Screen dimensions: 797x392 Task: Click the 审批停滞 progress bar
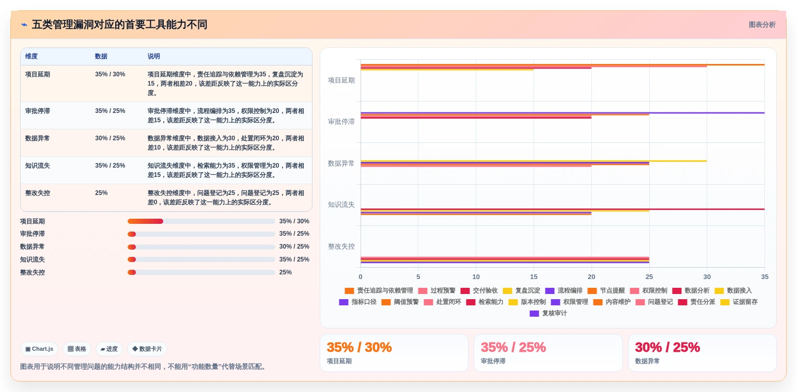[201, 234]
